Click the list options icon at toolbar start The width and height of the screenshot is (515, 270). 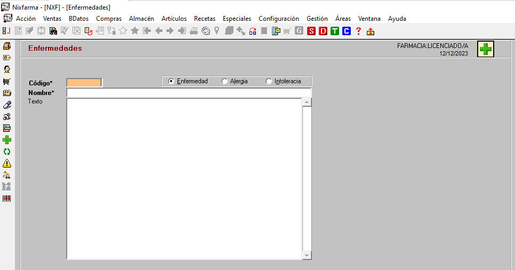(6, 31)
